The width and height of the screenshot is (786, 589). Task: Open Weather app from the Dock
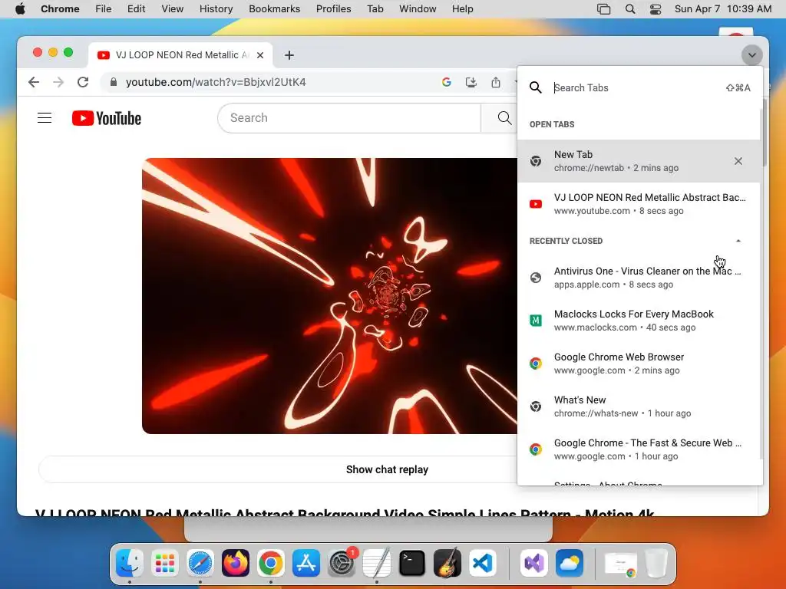click(570, 563)
